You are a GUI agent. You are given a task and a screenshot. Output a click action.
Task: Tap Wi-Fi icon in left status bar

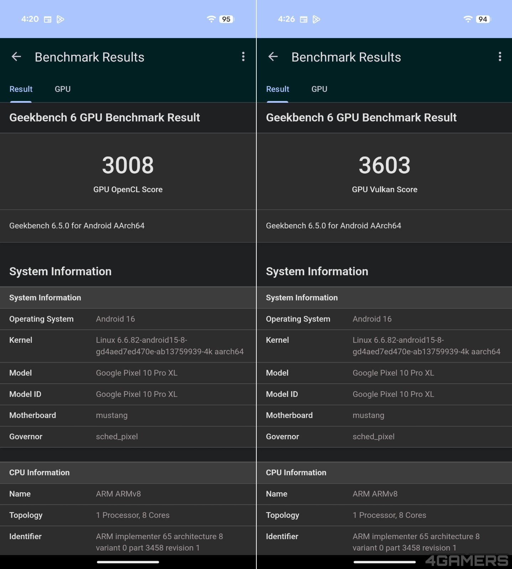coord(211,19)
